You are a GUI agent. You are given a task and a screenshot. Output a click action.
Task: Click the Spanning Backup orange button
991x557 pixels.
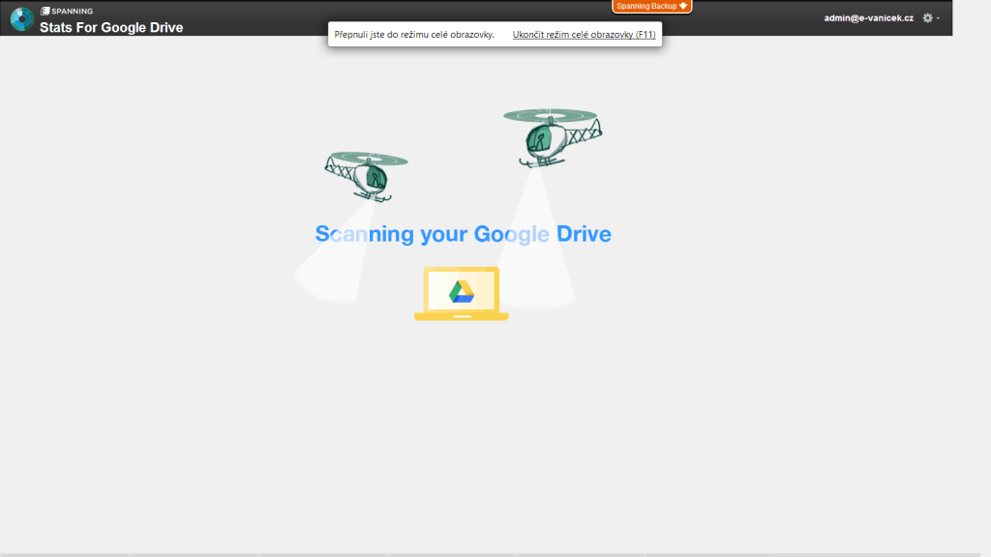coord(651,6)
